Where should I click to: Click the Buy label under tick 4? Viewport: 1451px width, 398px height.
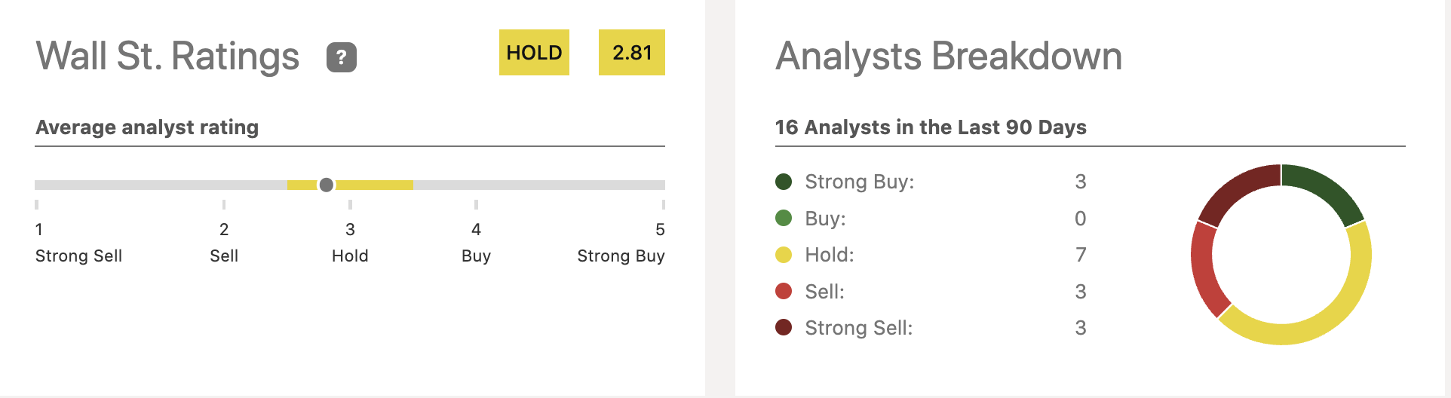point(476,256)
